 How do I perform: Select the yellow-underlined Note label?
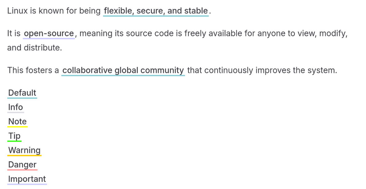point(18,122)
